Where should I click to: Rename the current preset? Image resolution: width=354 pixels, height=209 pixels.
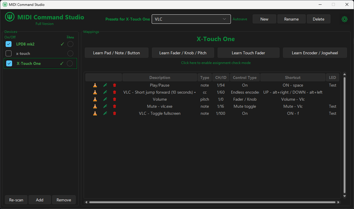click(292, 19)
